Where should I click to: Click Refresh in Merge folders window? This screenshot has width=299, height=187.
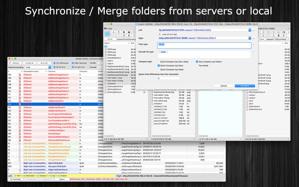click(x=15, y=63)
